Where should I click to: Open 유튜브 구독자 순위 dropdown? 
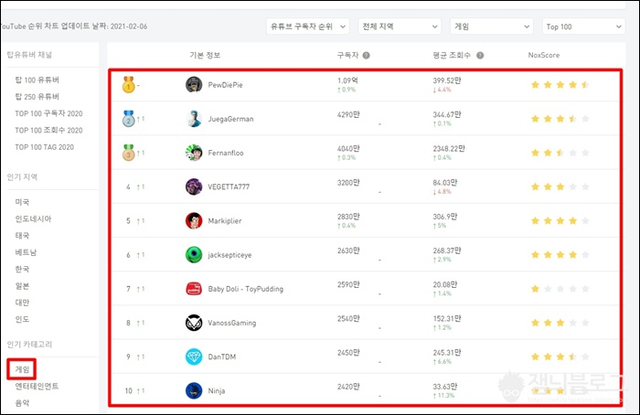tap(308, 27)
